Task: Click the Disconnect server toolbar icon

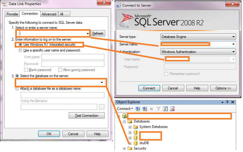Action: [145, 109]
